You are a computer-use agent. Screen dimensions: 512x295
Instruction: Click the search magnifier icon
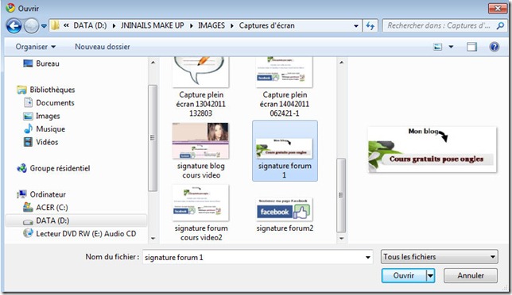500,25
